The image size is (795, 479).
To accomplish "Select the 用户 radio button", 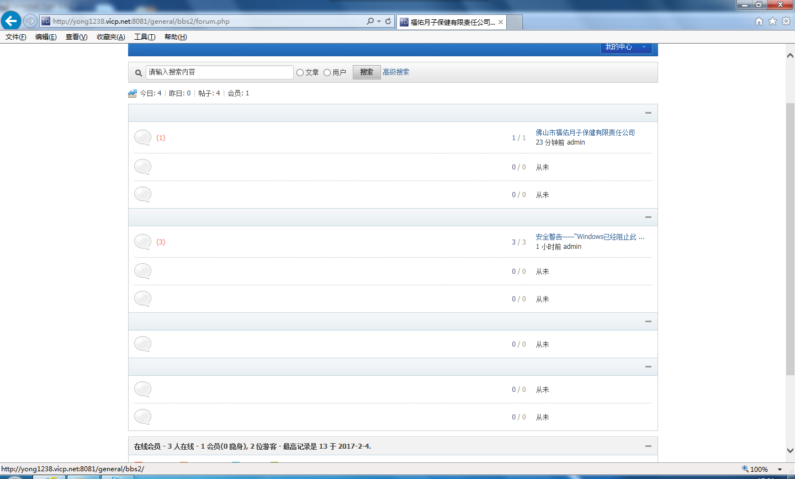I will pos(327,72).
